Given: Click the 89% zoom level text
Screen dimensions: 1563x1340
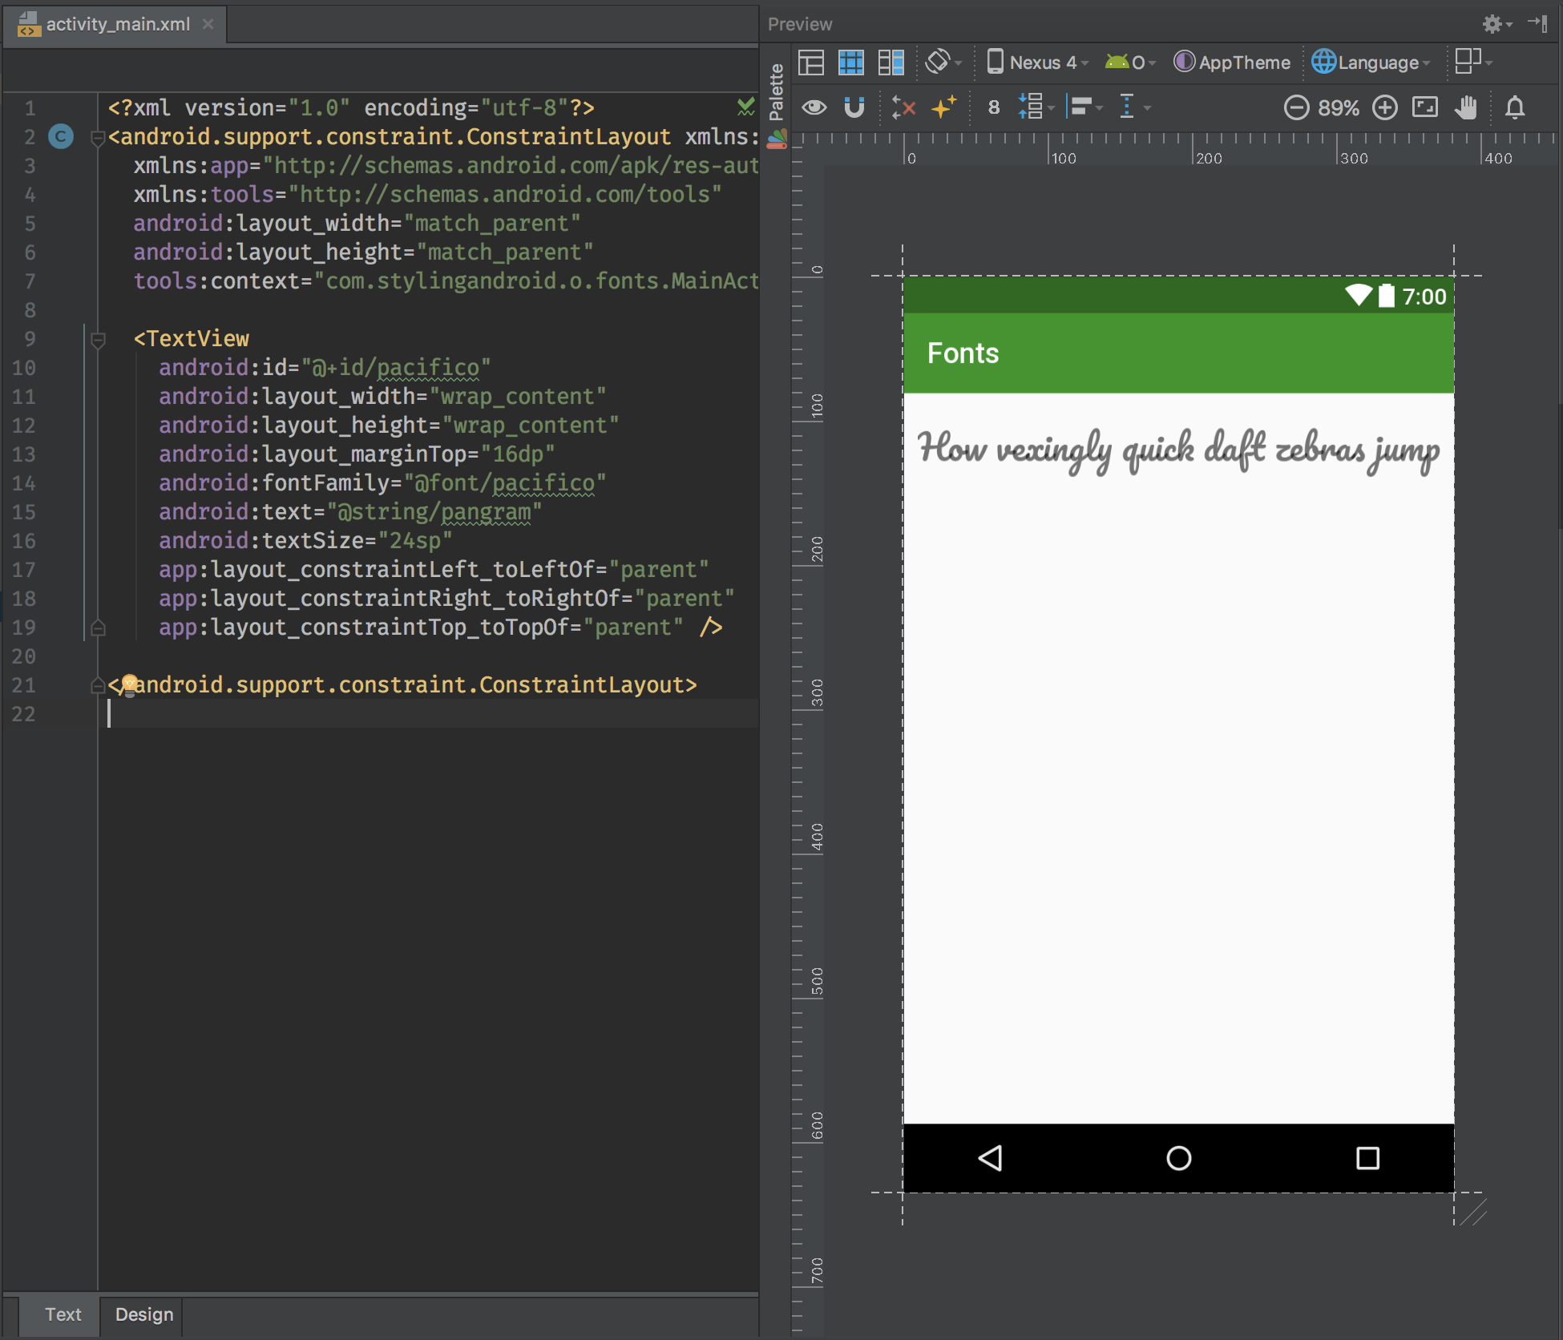Looking at the screenshot, I should point(1339,107).
